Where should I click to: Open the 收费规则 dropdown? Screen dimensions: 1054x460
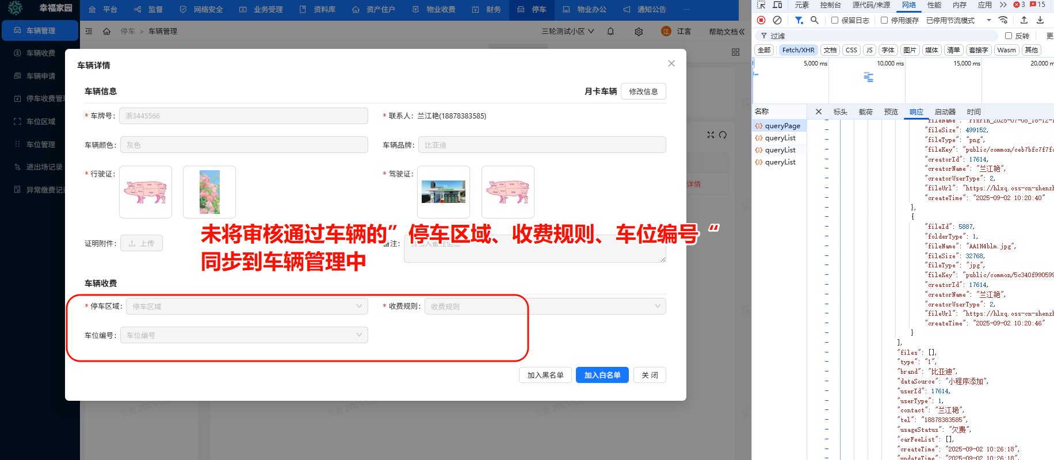click(x=545, y=306)
